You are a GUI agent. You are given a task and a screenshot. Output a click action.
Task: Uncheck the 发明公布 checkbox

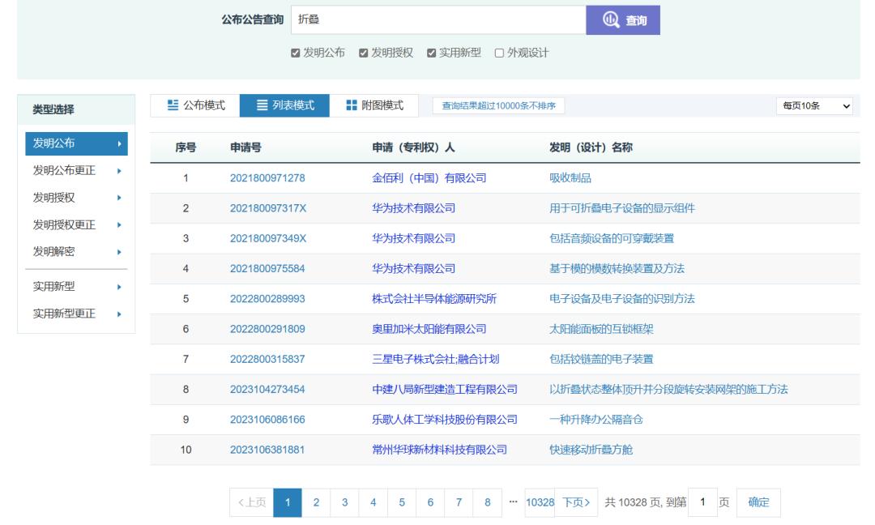296,53
